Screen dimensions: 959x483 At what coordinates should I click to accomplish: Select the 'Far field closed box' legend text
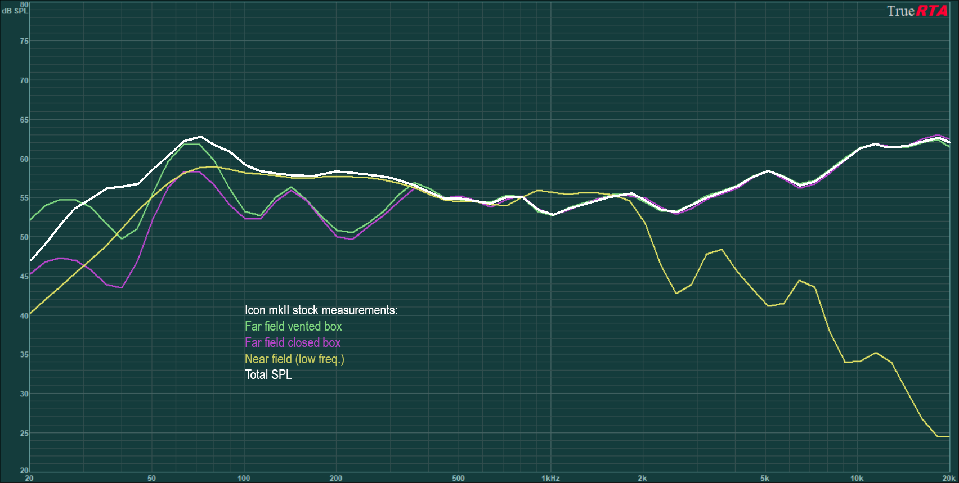[293, 343]
